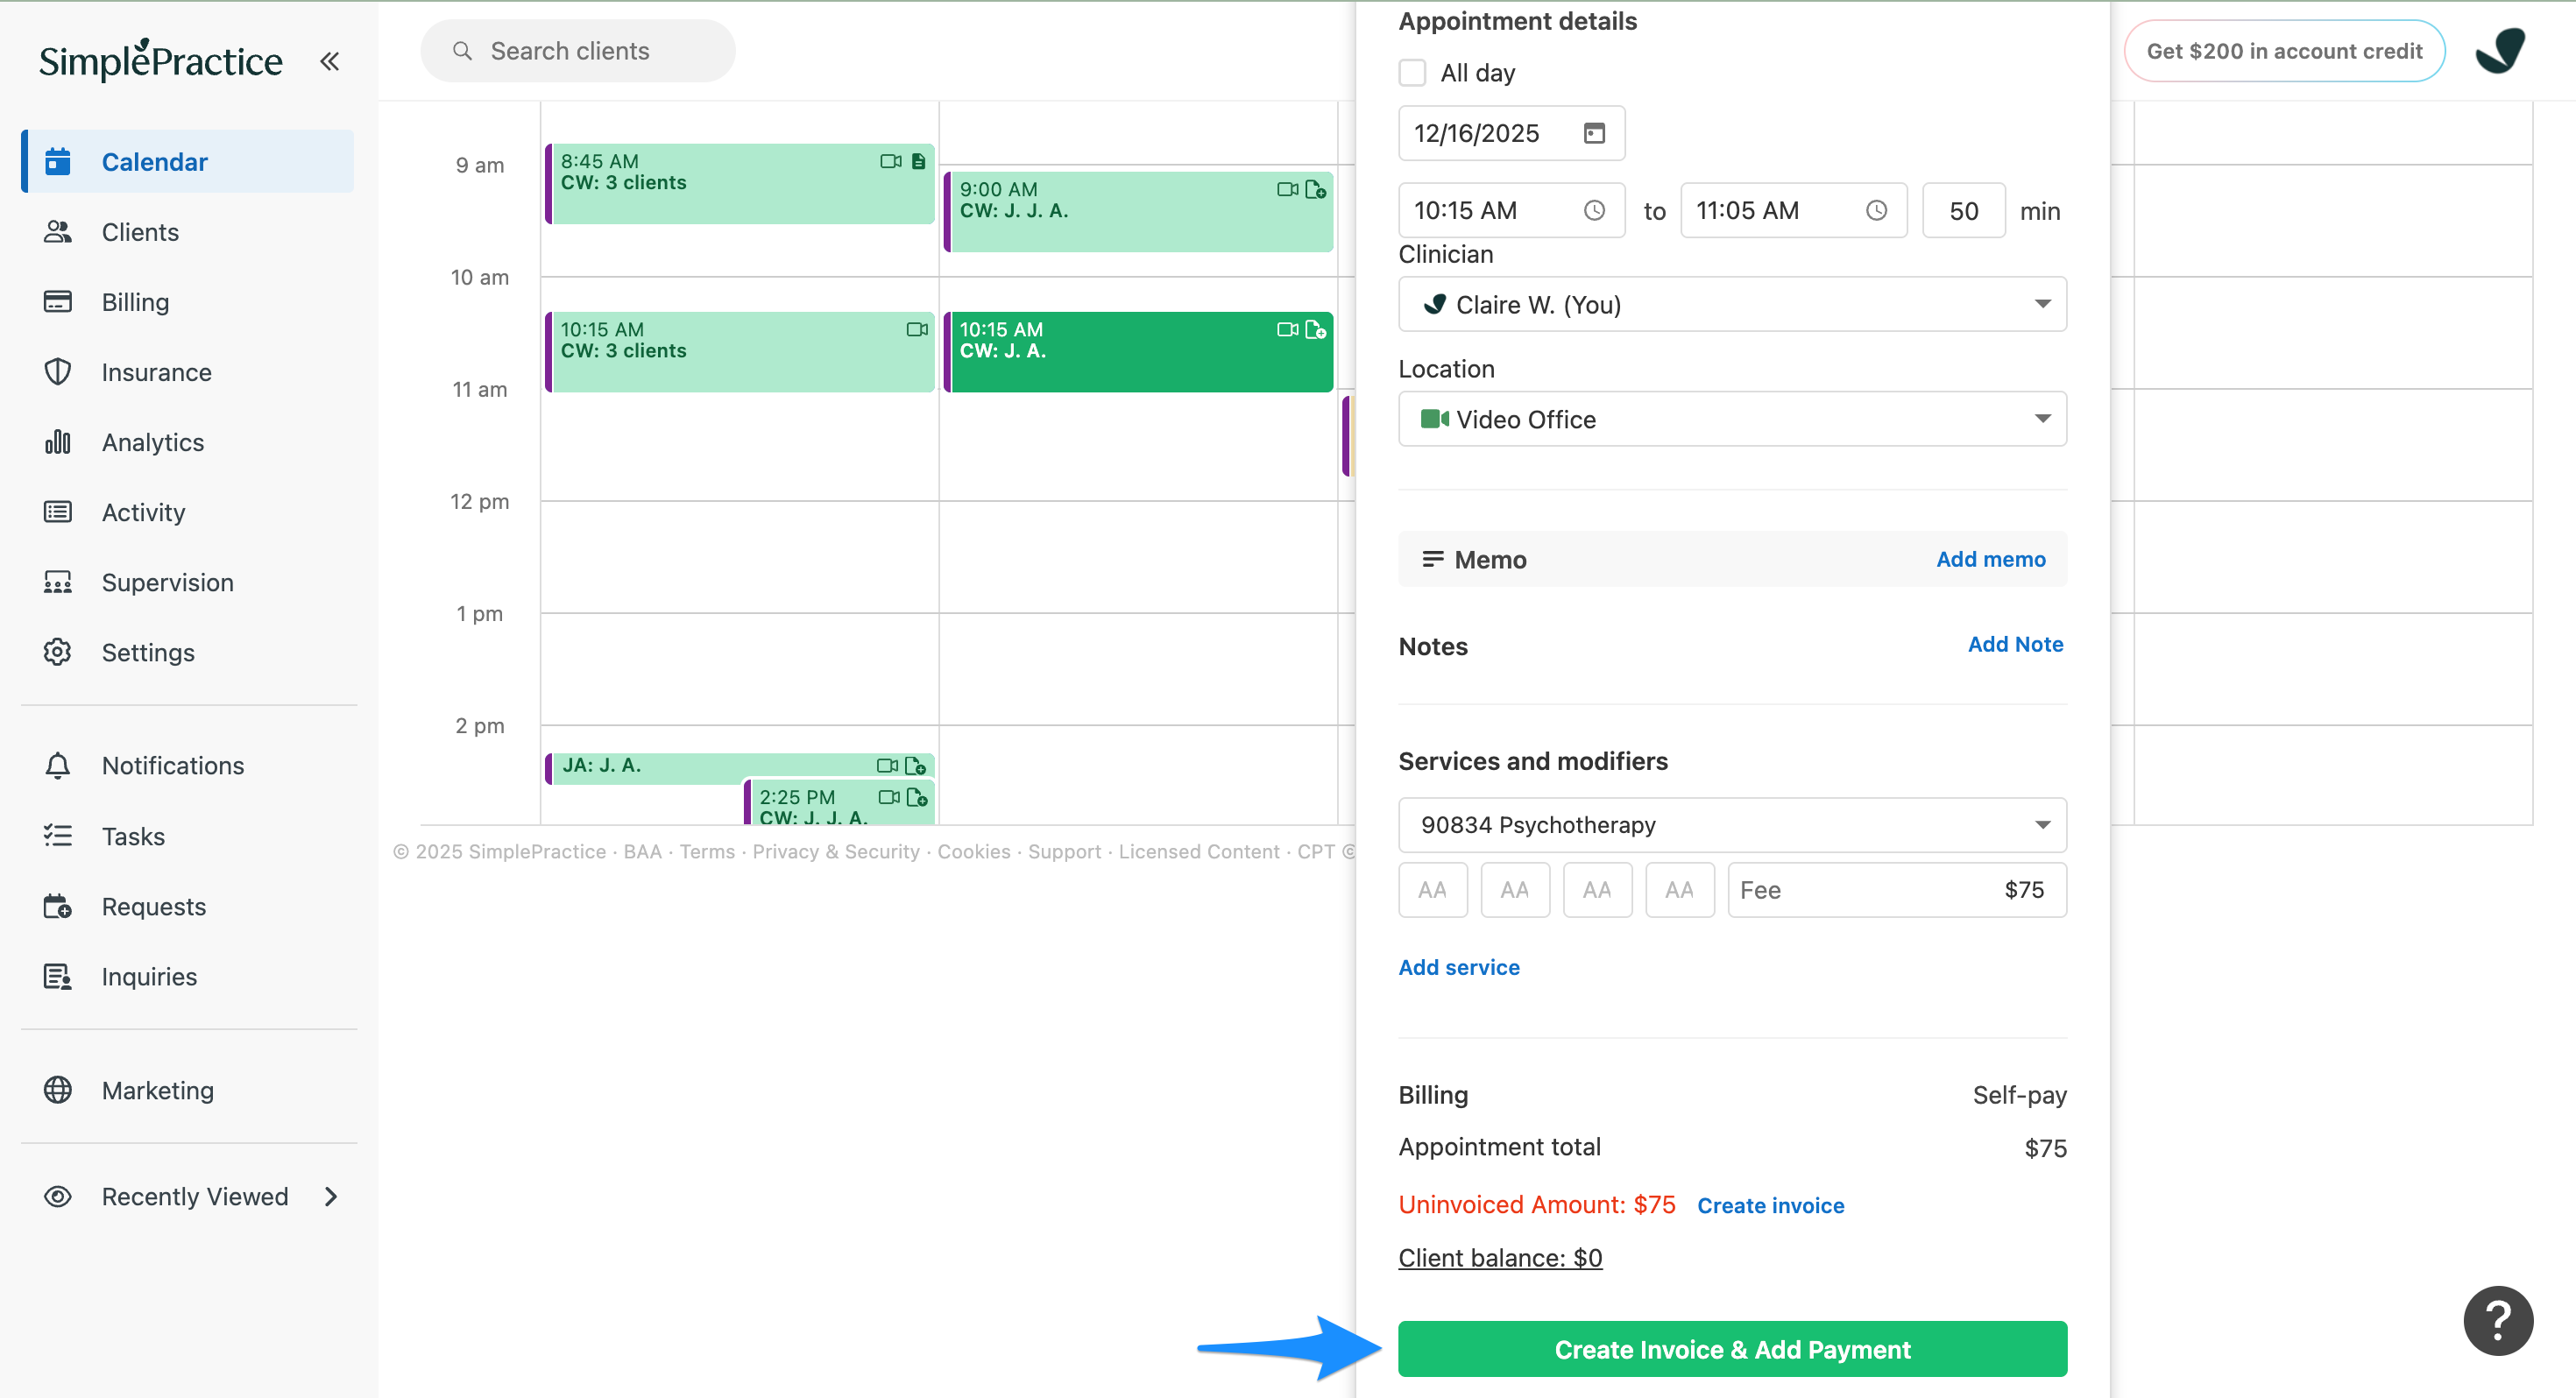This screenshot has width=2576, height=1398.
Task: Open the 8:45 AM CW: 3 clients appointment
Action: coord(739,183)
